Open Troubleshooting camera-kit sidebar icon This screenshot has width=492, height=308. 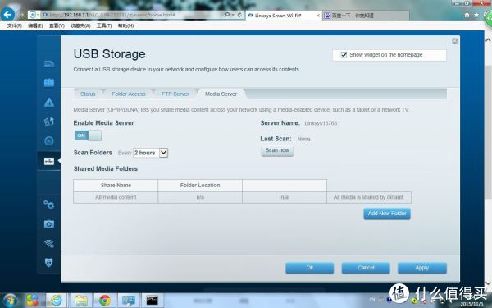pyautogui.click(x=49, y=224)
